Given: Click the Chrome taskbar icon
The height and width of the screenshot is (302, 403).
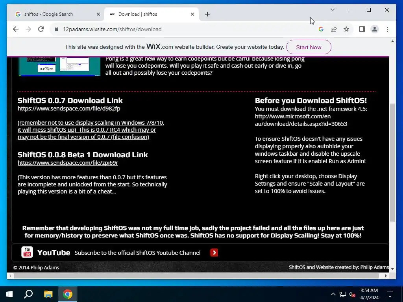Looking at the screenshot, I should pyautogui.click(x=68, y=294).
